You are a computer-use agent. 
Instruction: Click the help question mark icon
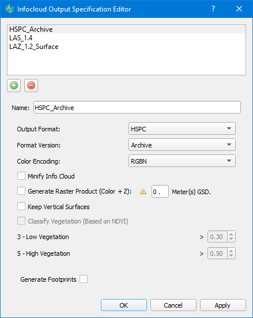(x=213, y=9)
